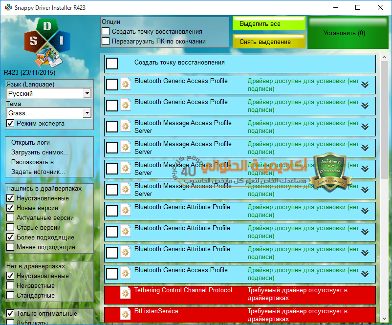Click Загрузить снимок... menu entry

[40, 152]
